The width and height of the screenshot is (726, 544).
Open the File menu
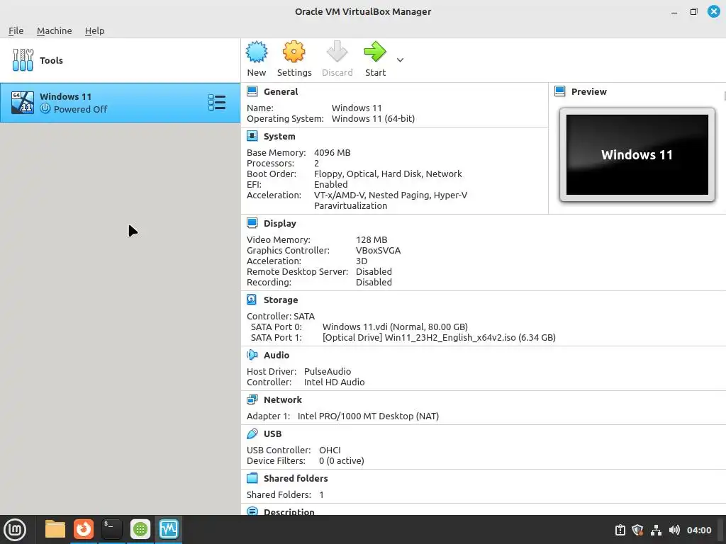tap(16, 30)
